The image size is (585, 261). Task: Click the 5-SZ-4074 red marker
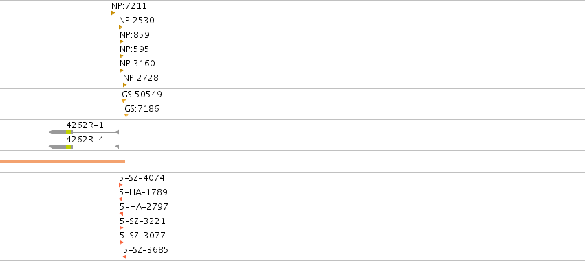(120, 185)
